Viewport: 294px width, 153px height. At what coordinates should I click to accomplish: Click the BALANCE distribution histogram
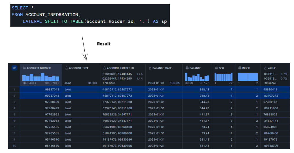(x=197, y=77)
